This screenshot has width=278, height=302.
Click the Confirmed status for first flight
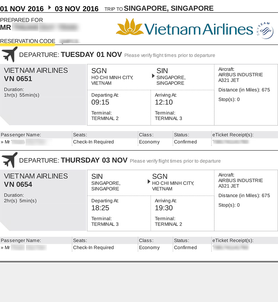tap(185, 142)
